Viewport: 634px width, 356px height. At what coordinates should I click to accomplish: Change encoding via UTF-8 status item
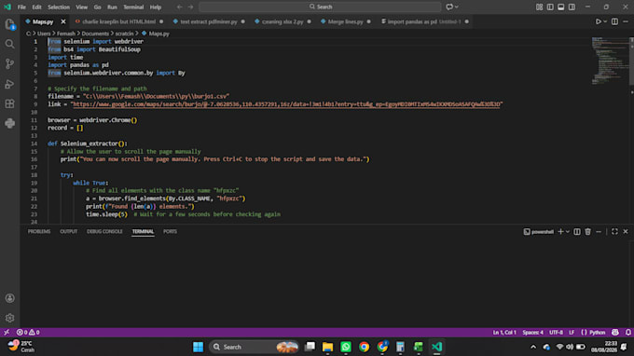pos(556,332)
